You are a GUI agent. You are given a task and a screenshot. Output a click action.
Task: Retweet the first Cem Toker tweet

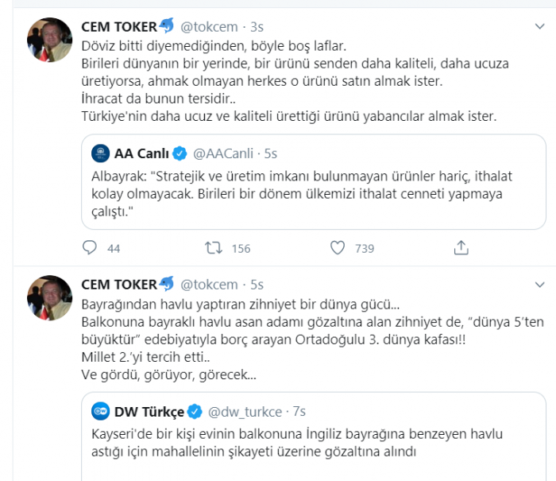pos(214,249)
